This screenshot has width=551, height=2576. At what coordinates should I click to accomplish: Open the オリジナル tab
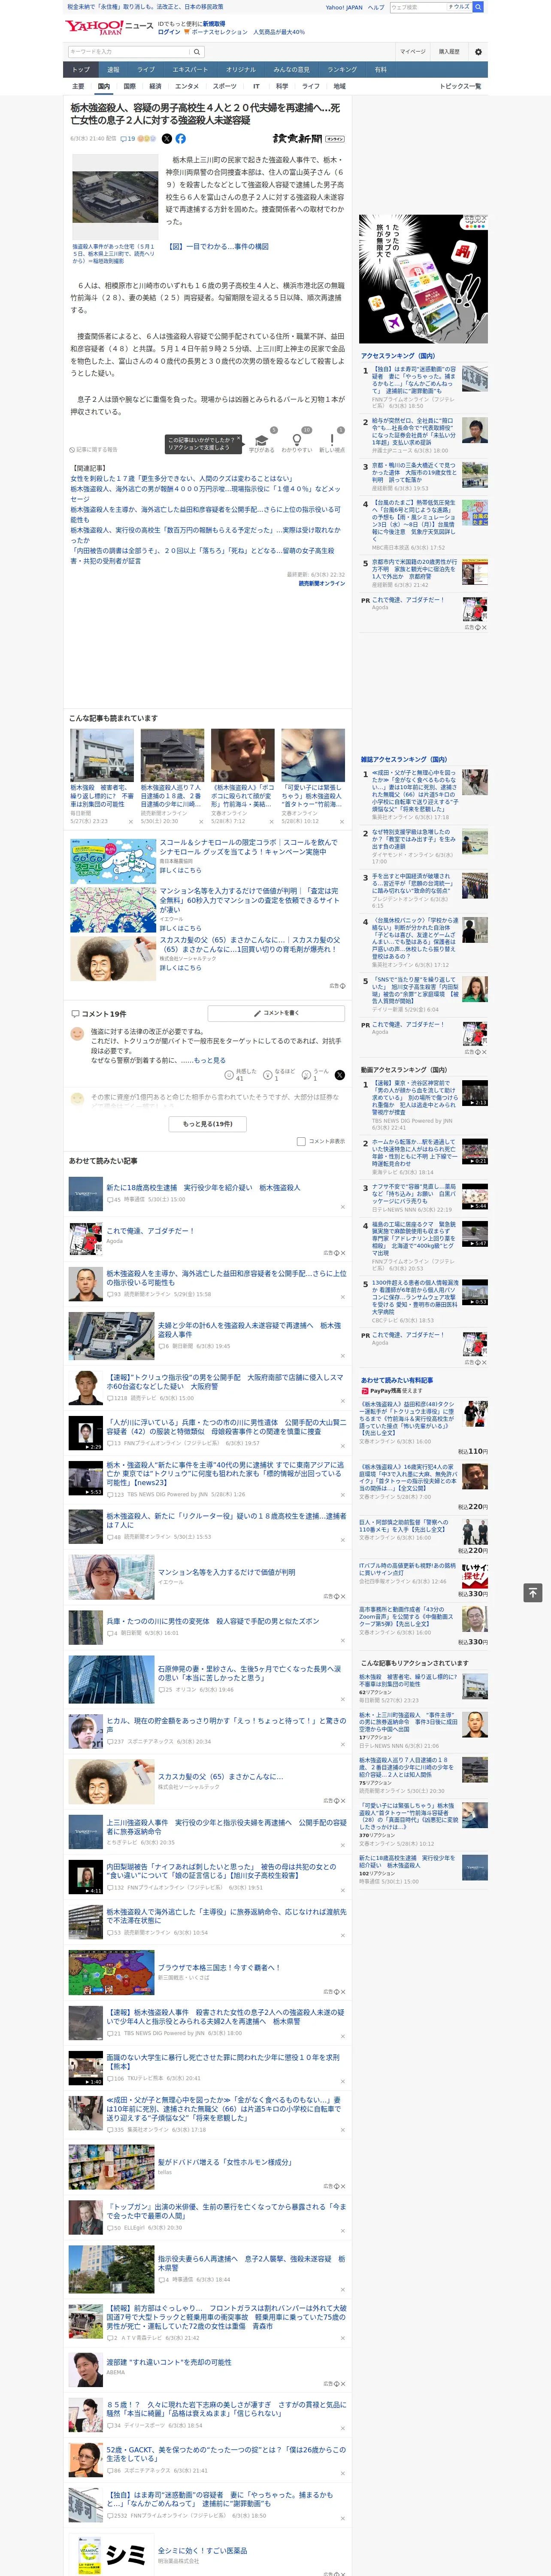pyautogui.click(x=241, y=69)
